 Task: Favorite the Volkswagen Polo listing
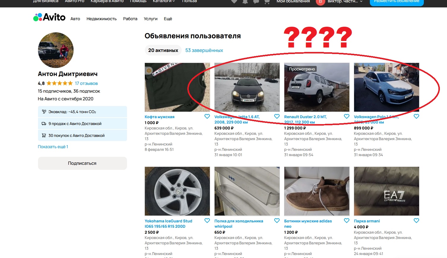pos(416,116)
